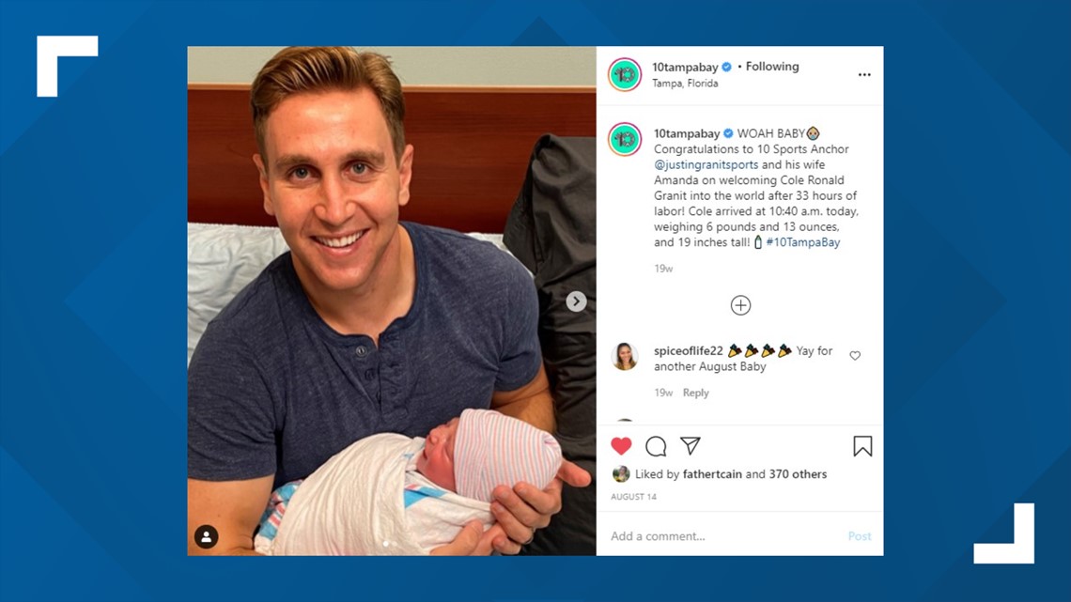This screenshot has width=1071, height=602.
Task: Open the #10TampaBay hashtag
Action: [803, 242]
